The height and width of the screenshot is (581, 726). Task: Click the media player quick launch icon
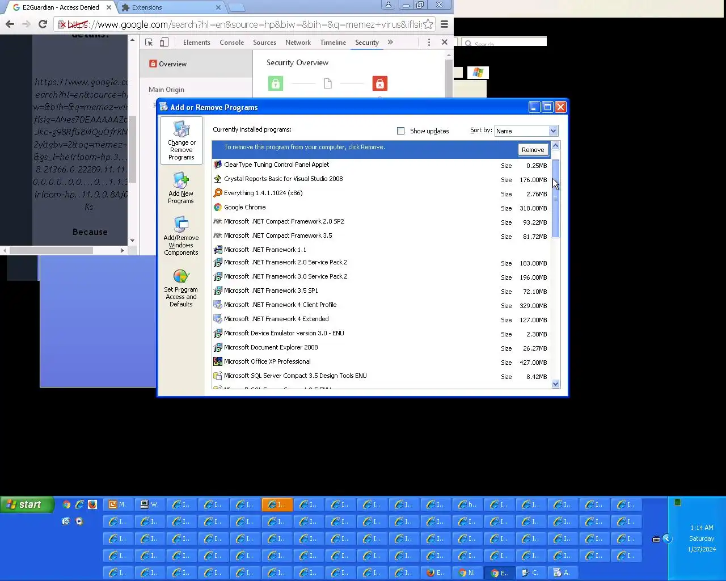click(x=79, y=521)
